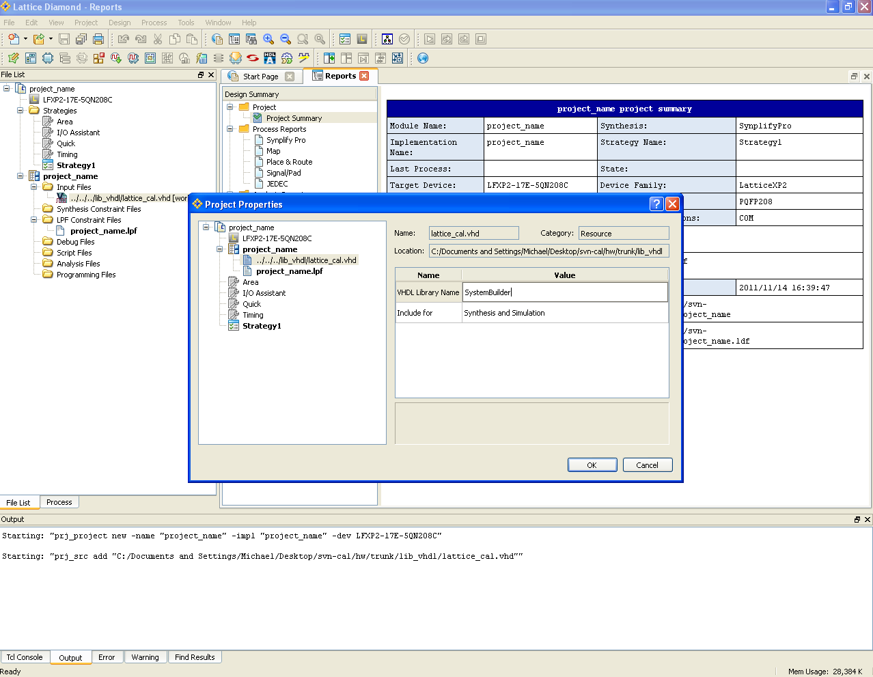Collapse the Process Reports tree node
873x677 pixels.
click(230, 128)
